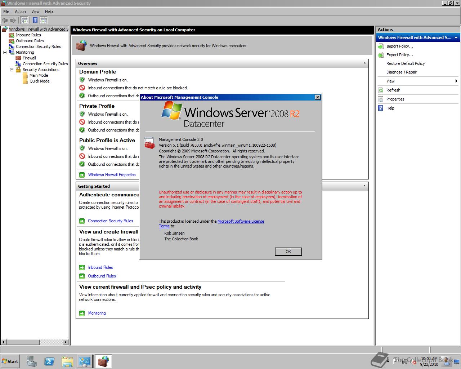Click the Windows Server 2008 R2 logo
Image resolution: width=461 pixels, height=369 pixels.
(x=230, y=115)
